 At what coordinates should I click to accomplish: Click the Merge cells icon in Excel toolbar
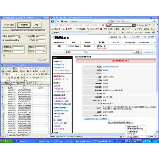[x=43, y=74]
